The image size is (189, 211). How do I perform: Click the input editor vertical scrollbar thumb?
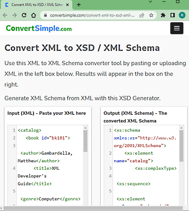pyautogui.click(x=85, y=141)
